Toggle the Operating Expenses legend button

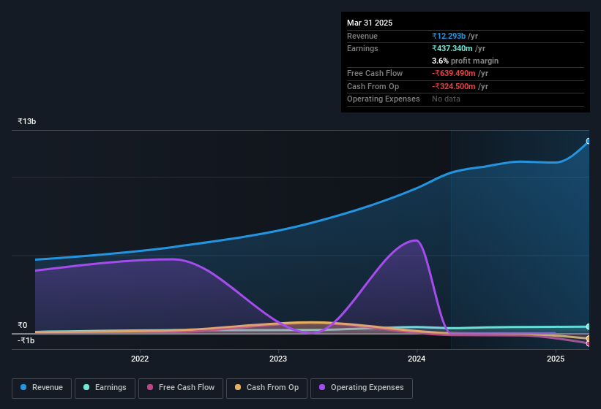pyautogui.click(x=362, y=388)
